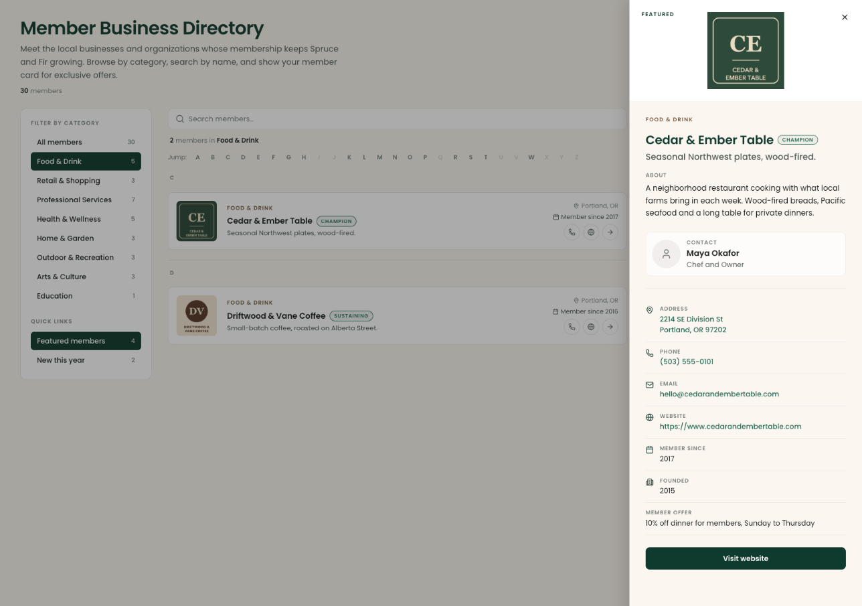The width and height of the screenshot is (862, 606).
Task: Click the Member Business Directory heading
Action: [x=142, y=28]
